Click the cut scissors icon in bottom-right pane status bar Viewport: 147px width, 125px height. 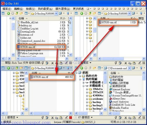126,118
